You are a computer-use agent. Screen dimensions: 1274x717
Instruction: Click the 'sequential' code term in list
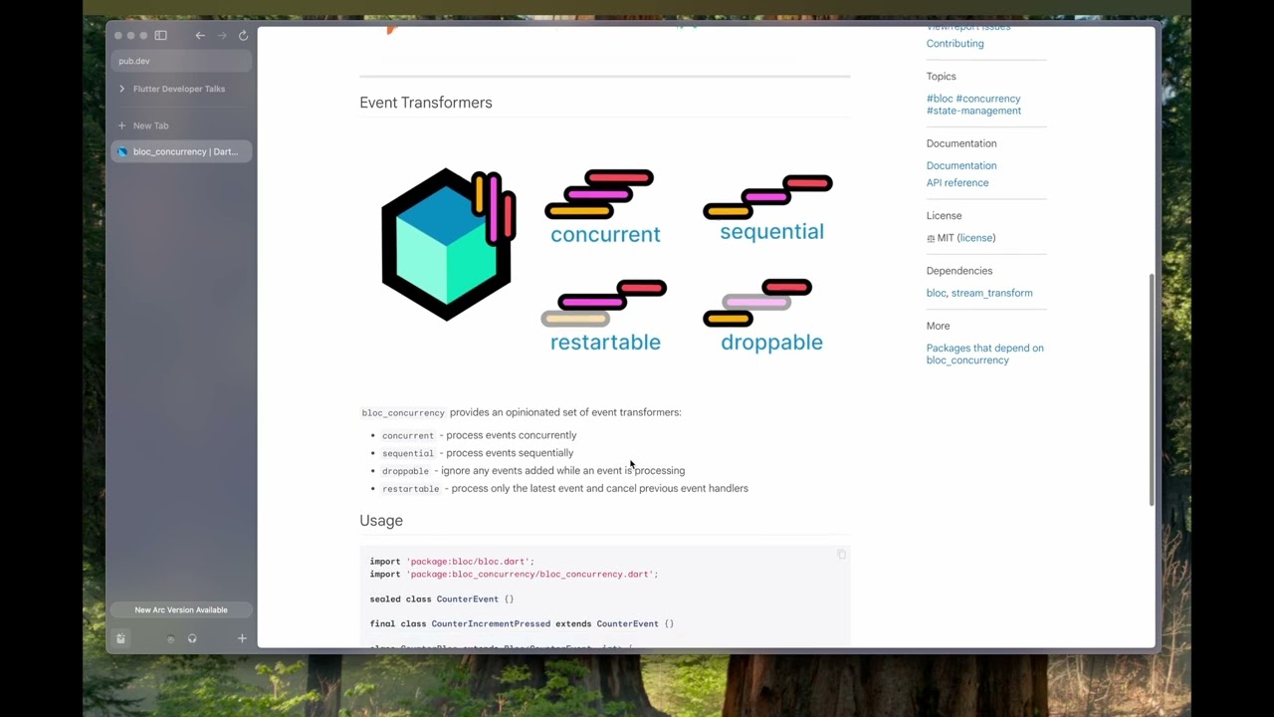408,453
